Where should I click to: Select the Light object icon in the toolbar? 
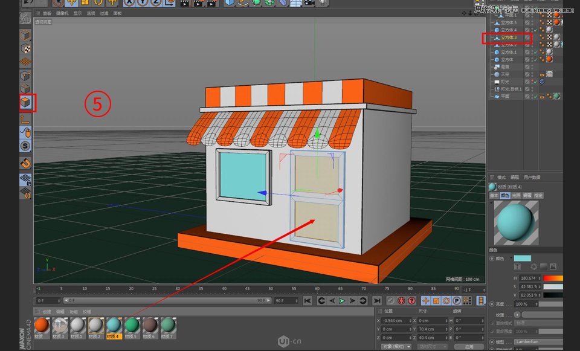click(x=323, y=4)
